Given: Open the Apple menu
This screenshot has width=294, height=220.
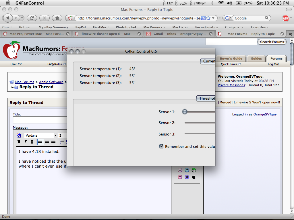Looking at the screenshot, I should (x=8, y=3).
